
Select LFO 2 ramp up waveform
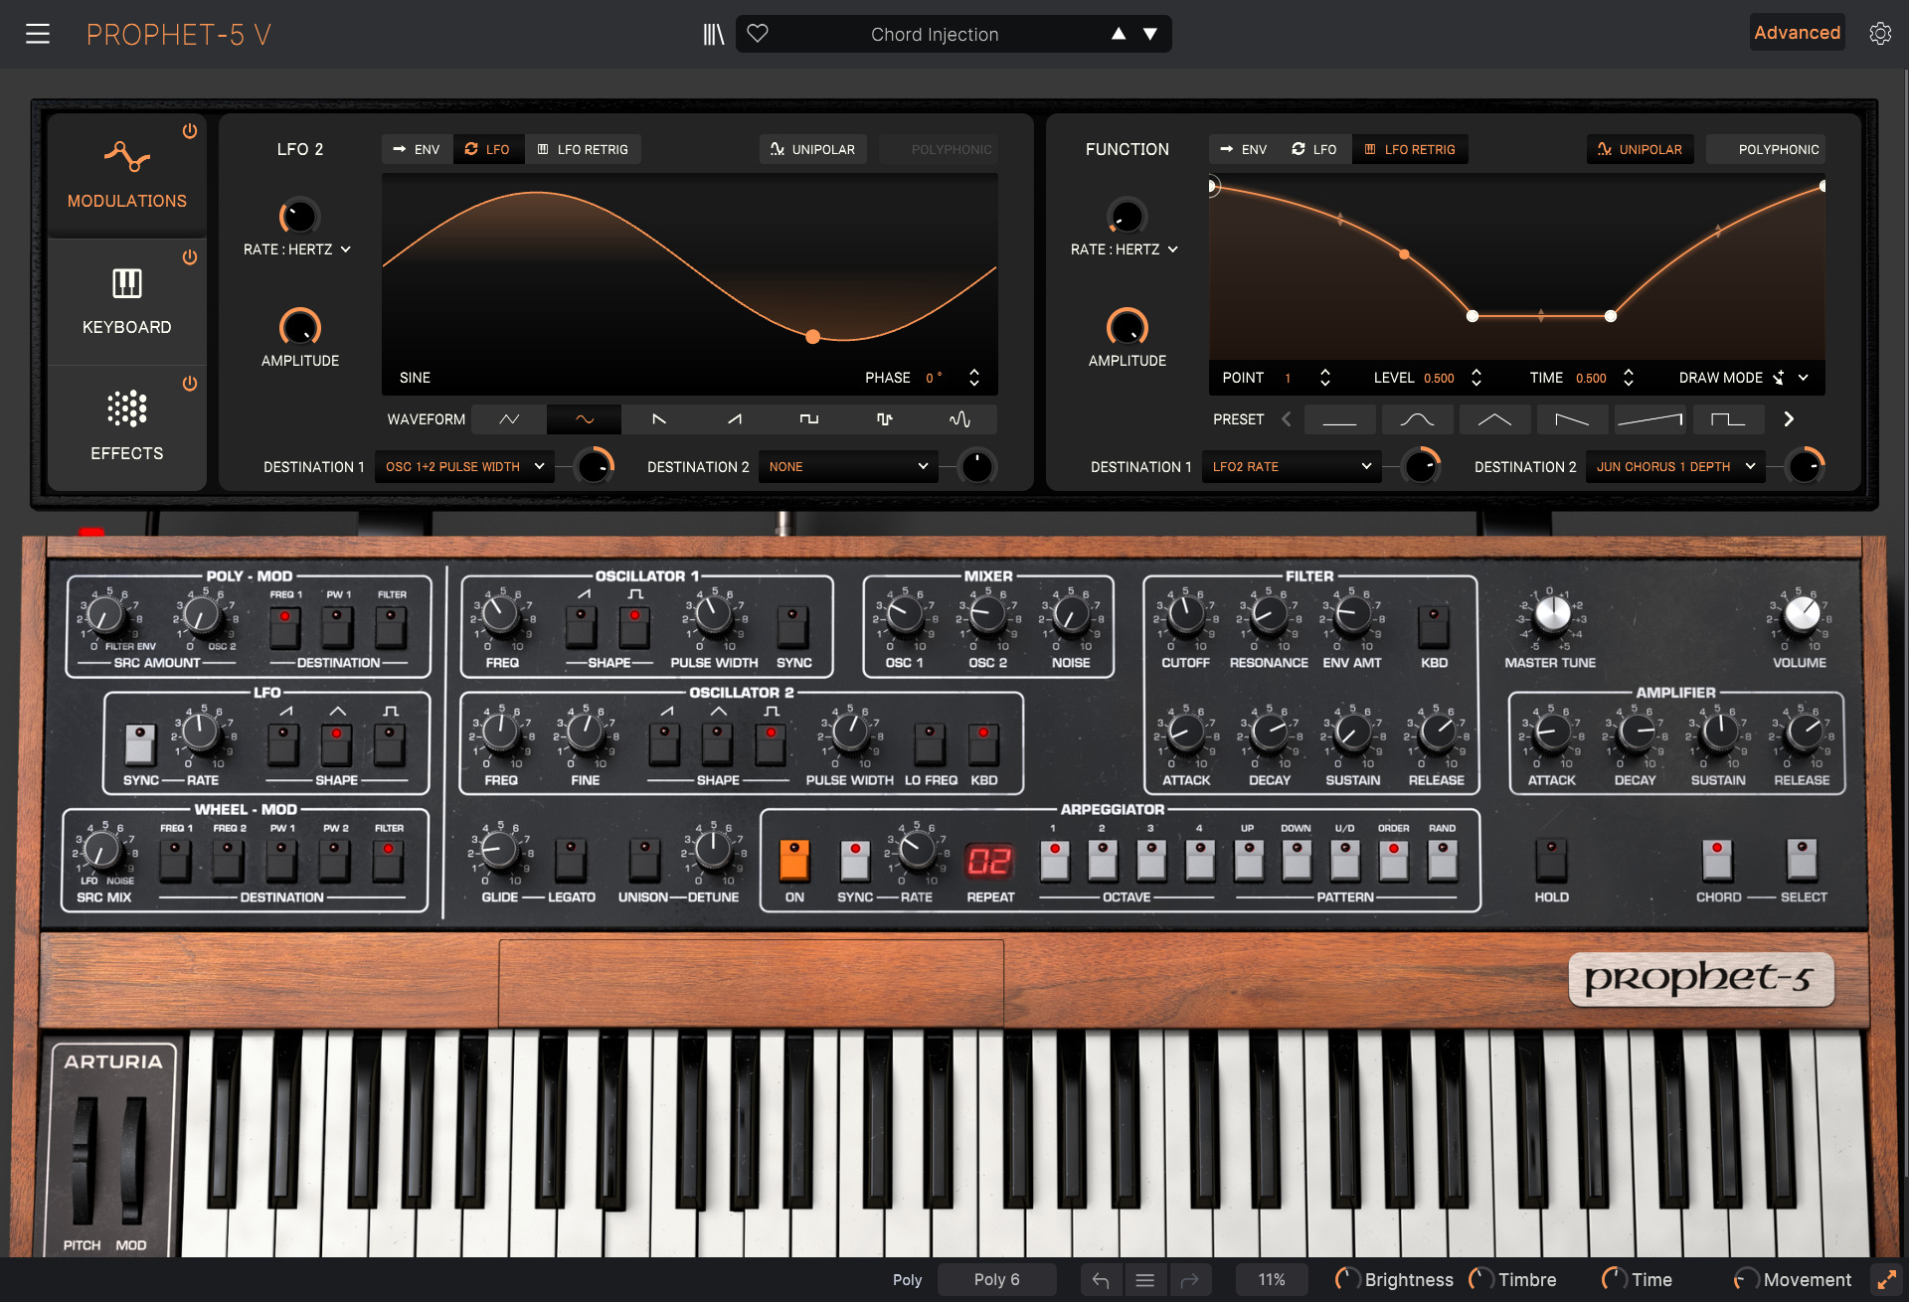(735, 419)
